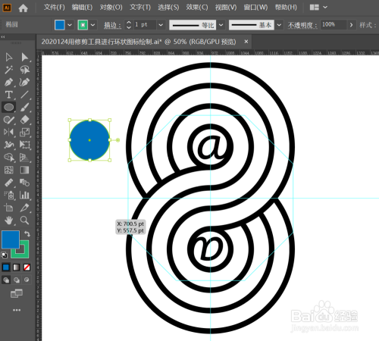
Task: Choose the Direct Selection arrow tool
Action: [24, 58]
